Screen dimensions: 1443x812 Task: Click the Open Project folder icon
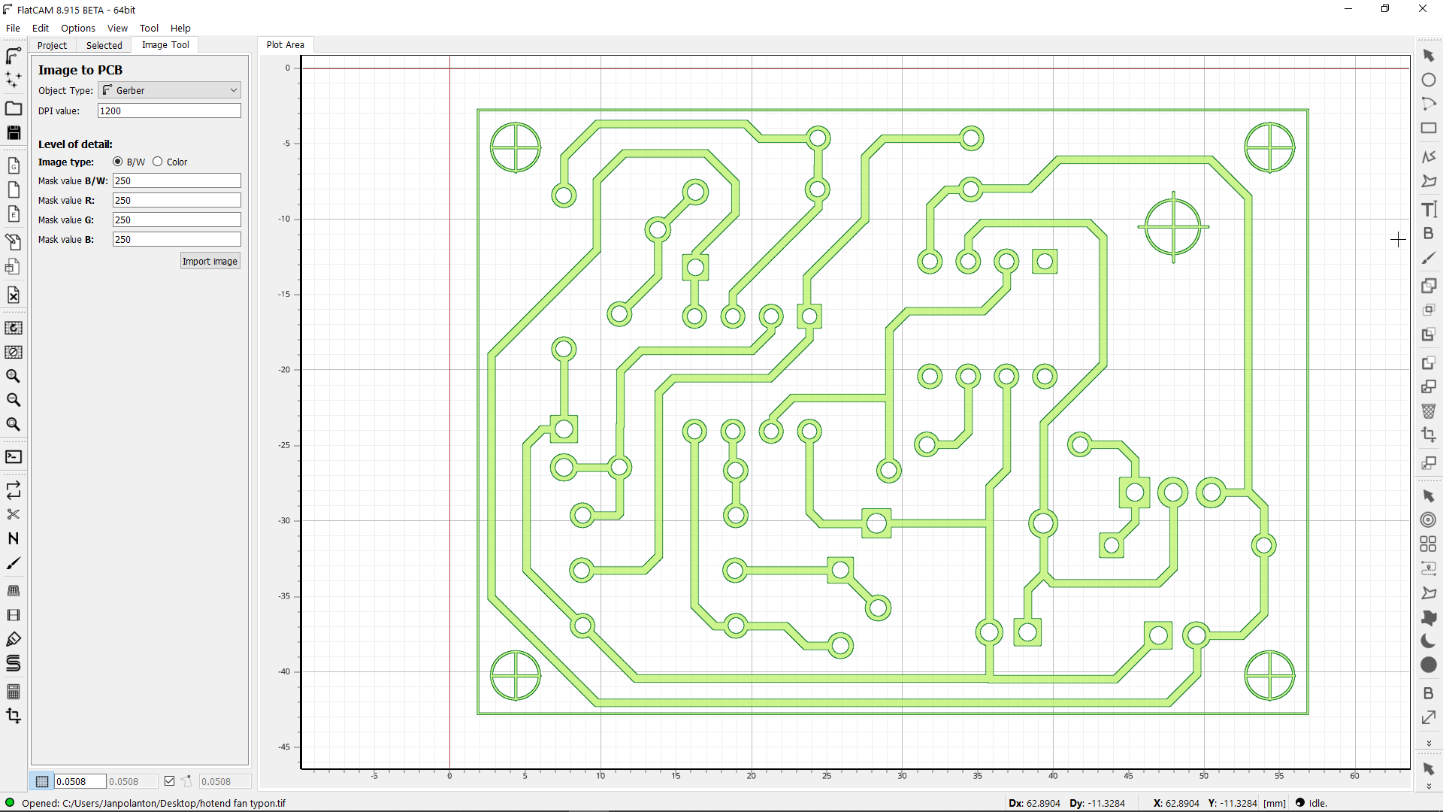[x=14, y=108]
